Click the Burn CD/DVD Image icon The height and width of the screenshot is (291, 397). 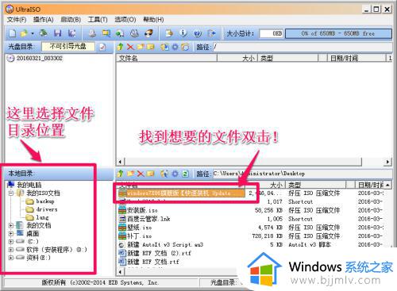click(148, 33)
